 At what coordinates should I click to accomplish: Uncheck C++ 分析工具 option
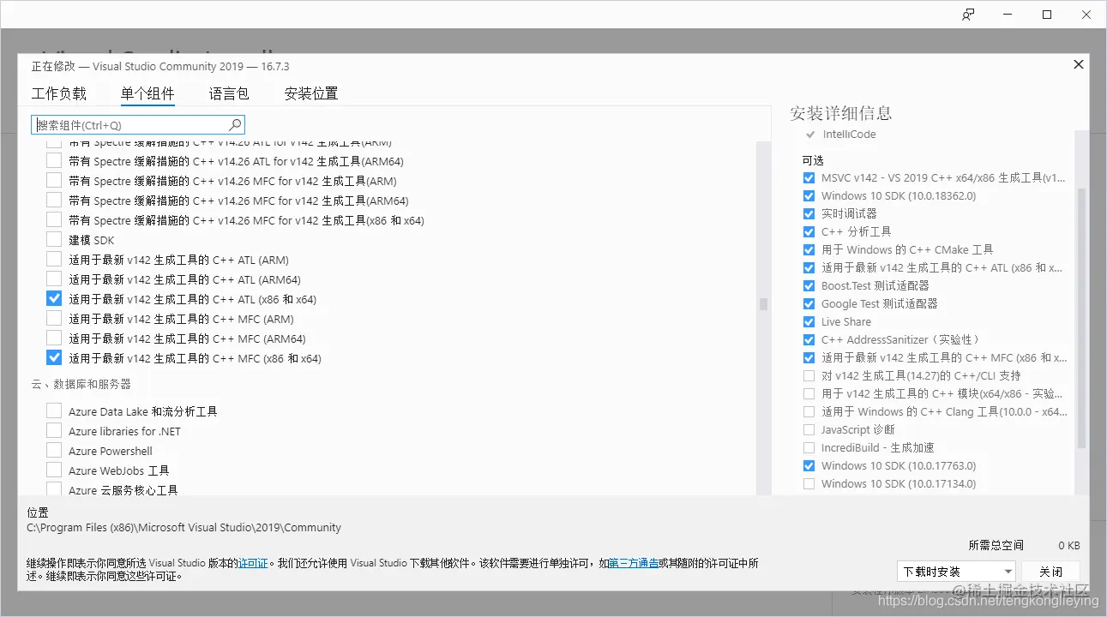tap(809, 231)
